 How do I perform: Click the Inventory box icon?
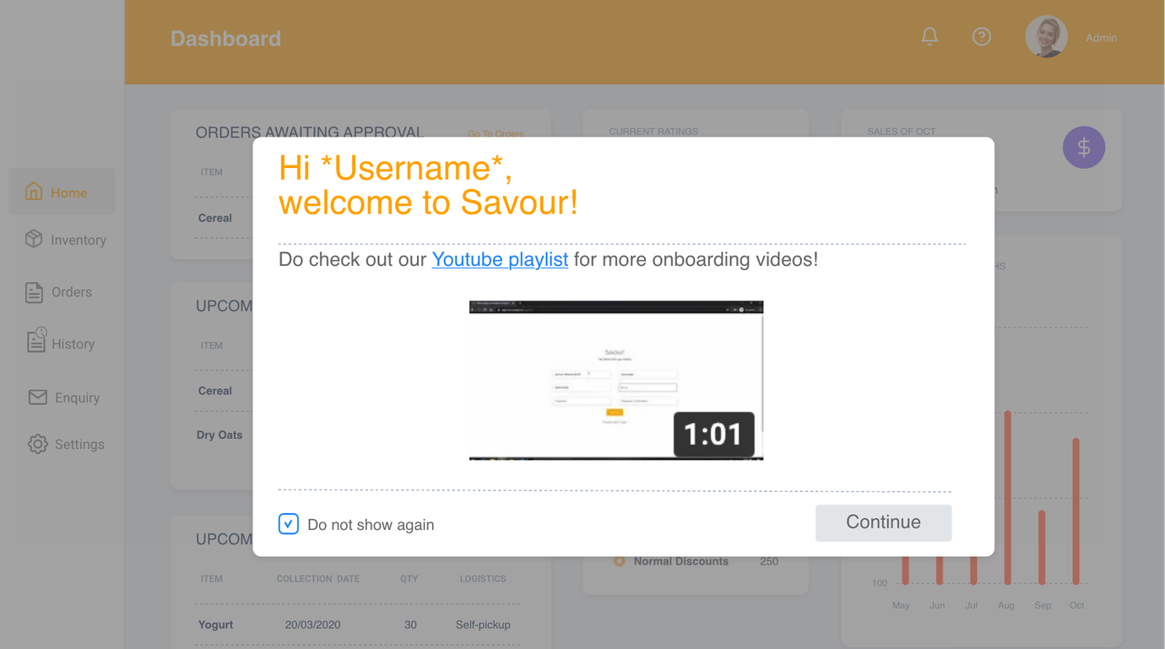pos(34,239)
